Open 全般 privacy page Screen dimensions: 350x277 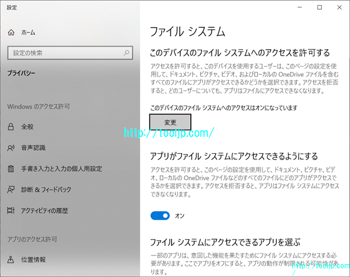coord(27,127)
